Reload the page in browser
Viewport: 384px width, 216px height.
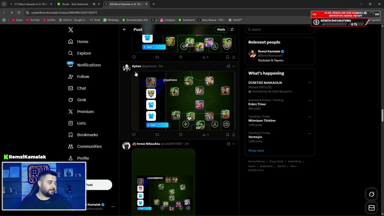click(x=19, y=13)
